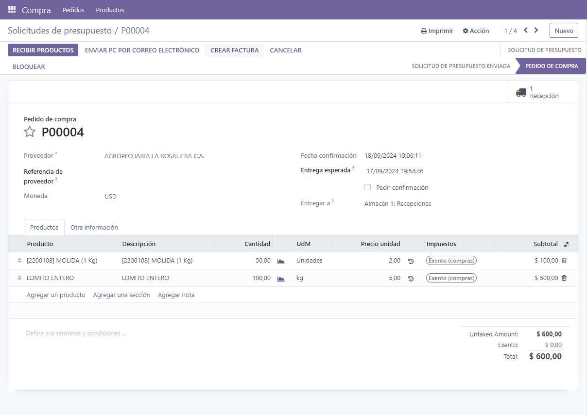Click Entregar a Almacén 1: Recepciones field

tap(398, 203)
